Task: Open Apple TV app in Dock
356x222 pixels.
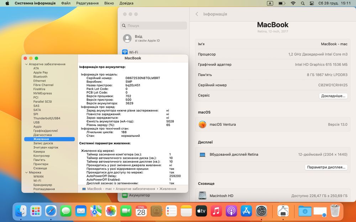Action: [201, 211]
